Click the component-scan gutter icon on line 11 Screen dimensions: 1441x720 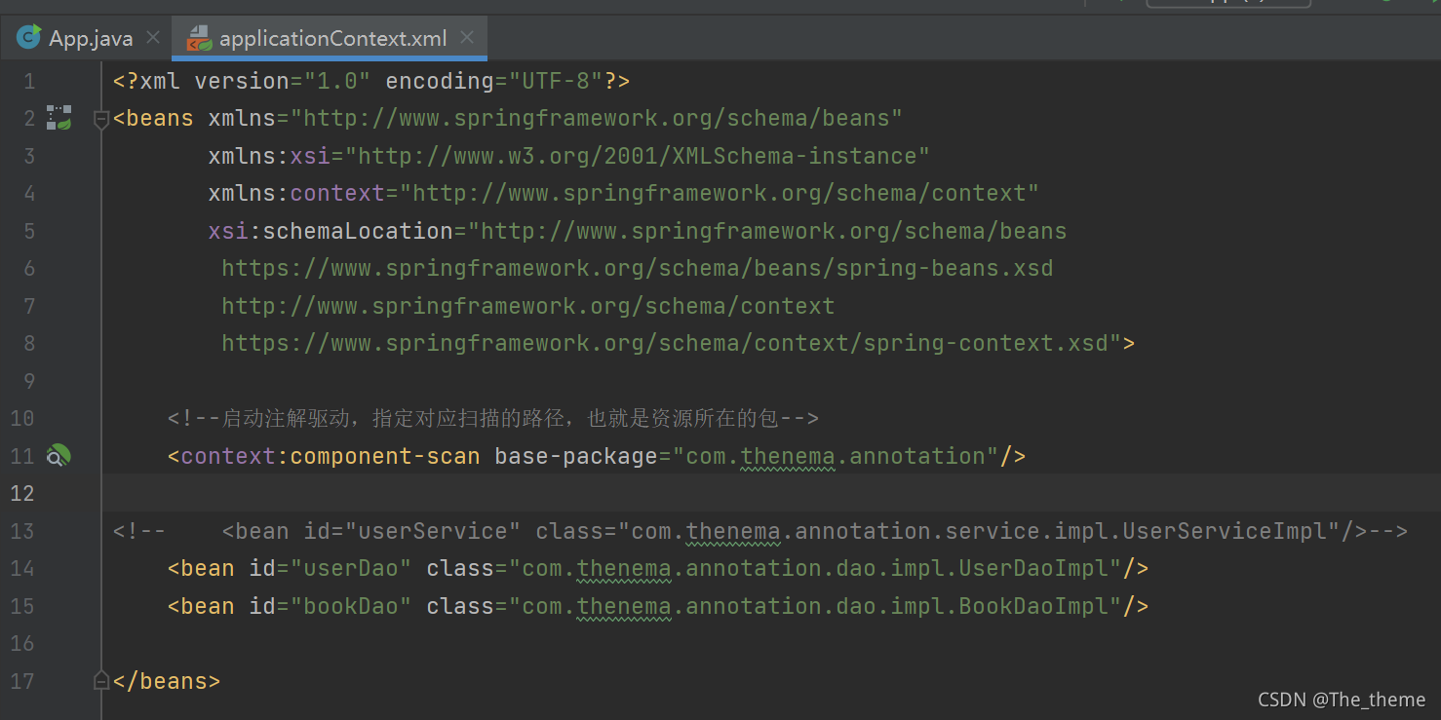point(58,455)
